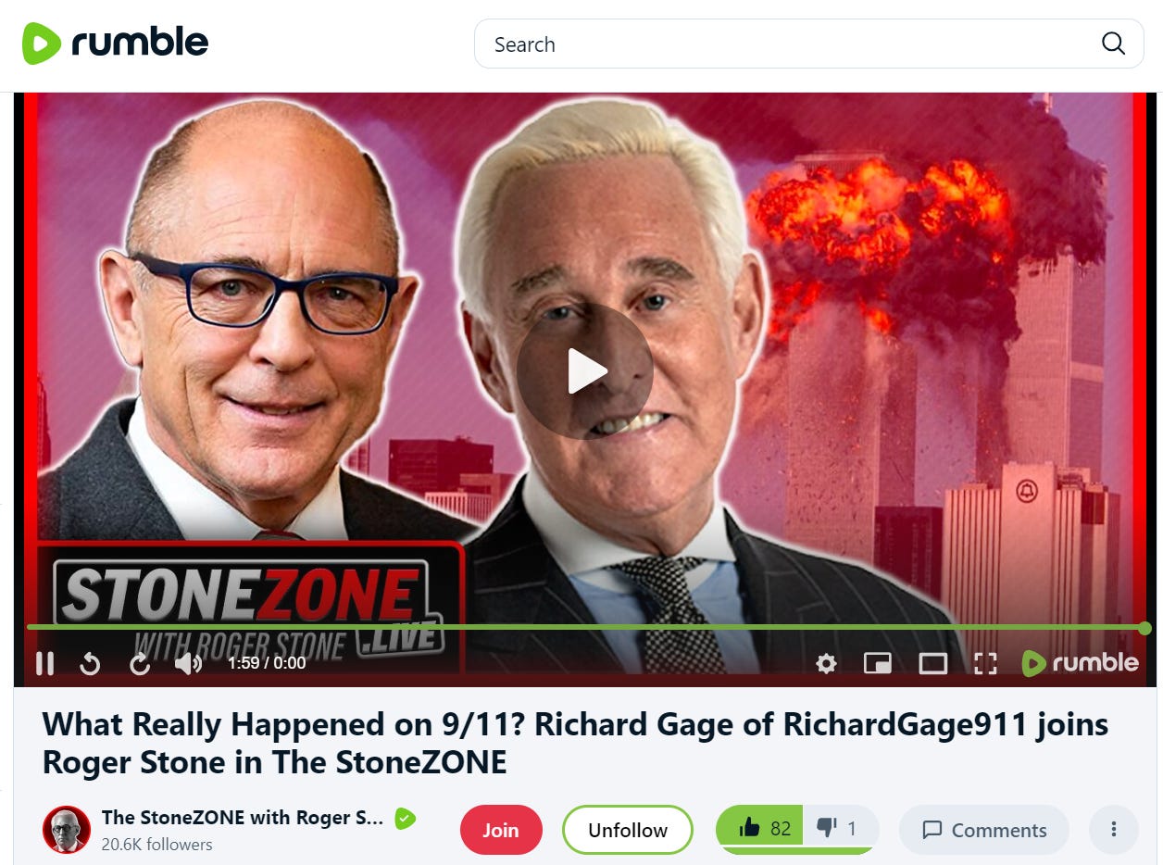1163x865 pixels.
Task: Click the large center play button
Action: [585, 370]
